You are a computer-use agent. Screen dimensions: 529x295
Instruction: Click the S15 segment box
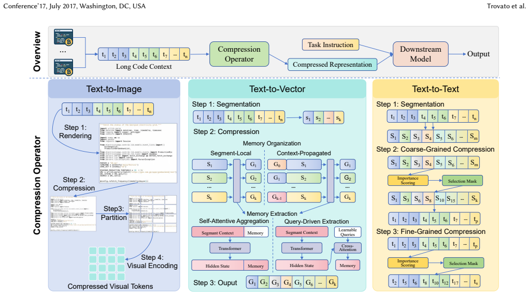pos(451,198)
